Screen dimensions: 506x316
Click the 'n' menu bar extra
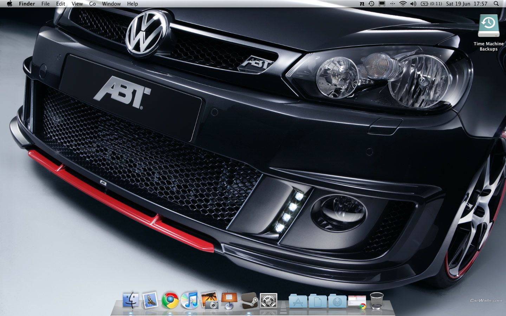tap(362, 4)
